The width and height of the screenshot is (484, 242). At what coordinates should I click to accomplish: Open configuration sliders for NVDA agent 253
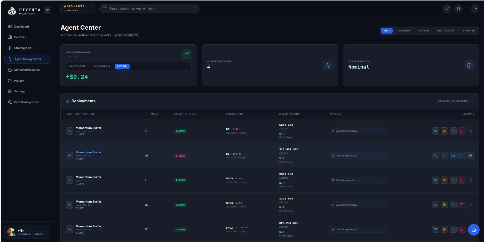(435, 180)
